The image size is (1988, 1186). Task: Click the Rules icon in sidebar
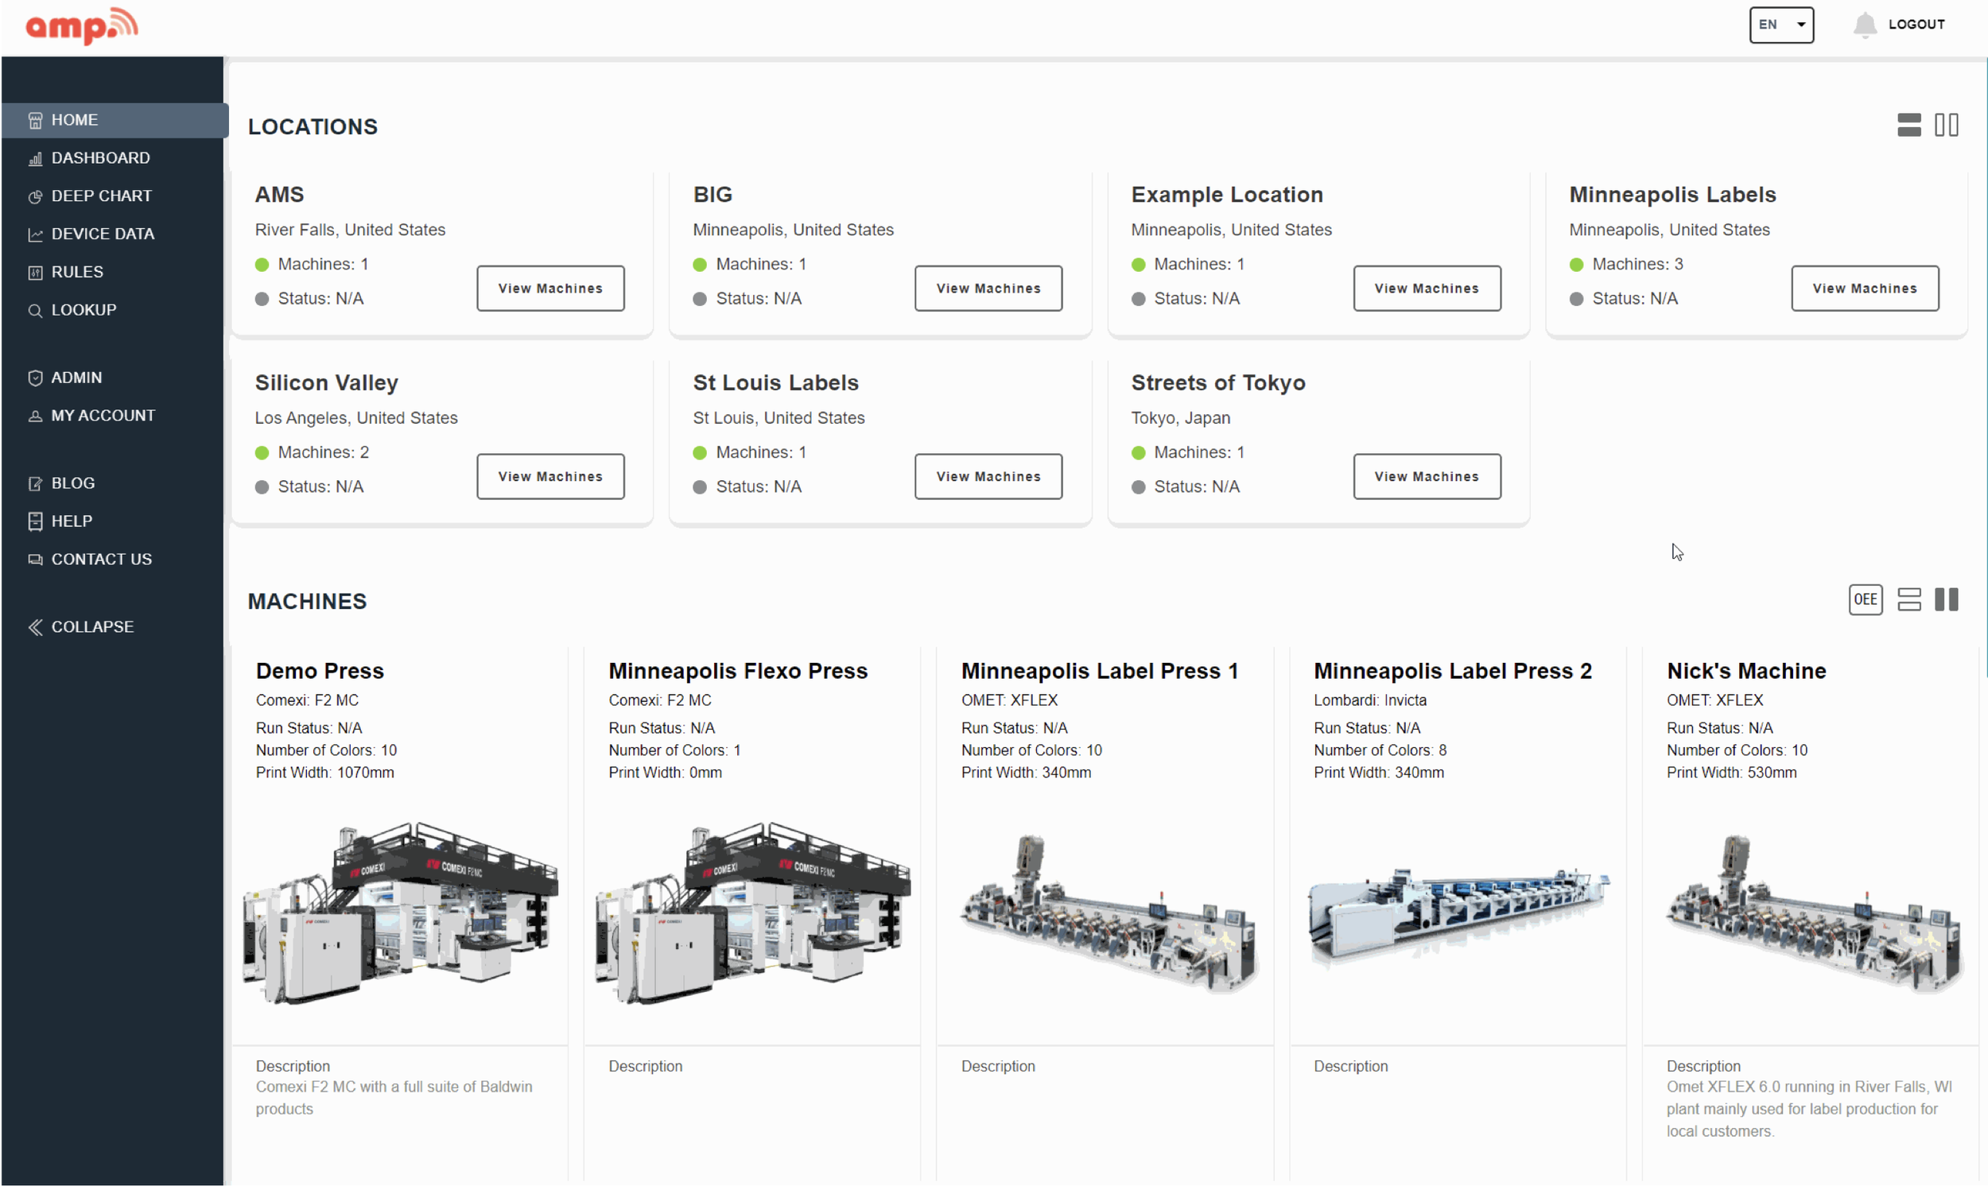pos(35,273)
